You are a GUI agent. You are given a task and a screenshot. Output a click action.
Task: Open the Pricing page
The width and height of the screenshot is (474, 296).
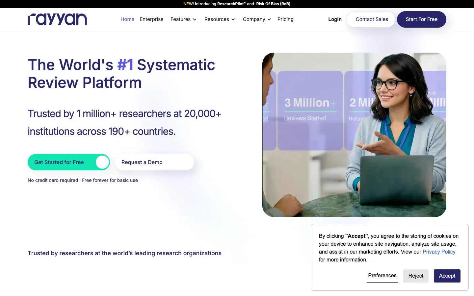pos(285,19)
